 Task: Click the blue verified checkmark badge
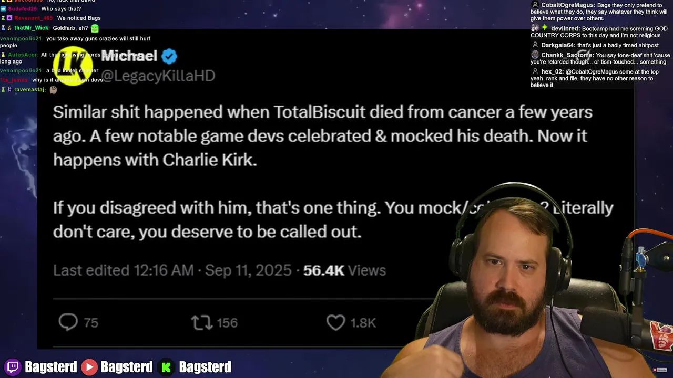(x=169, y=56)
